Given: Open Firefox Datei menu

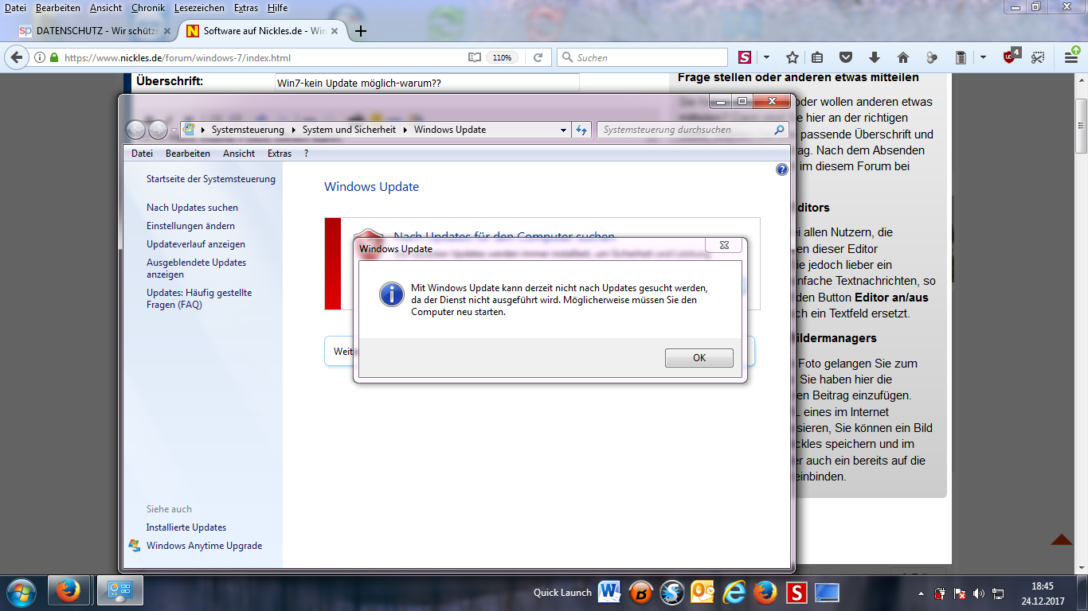Looking at the screenshot, I should (x=15, y=7).
